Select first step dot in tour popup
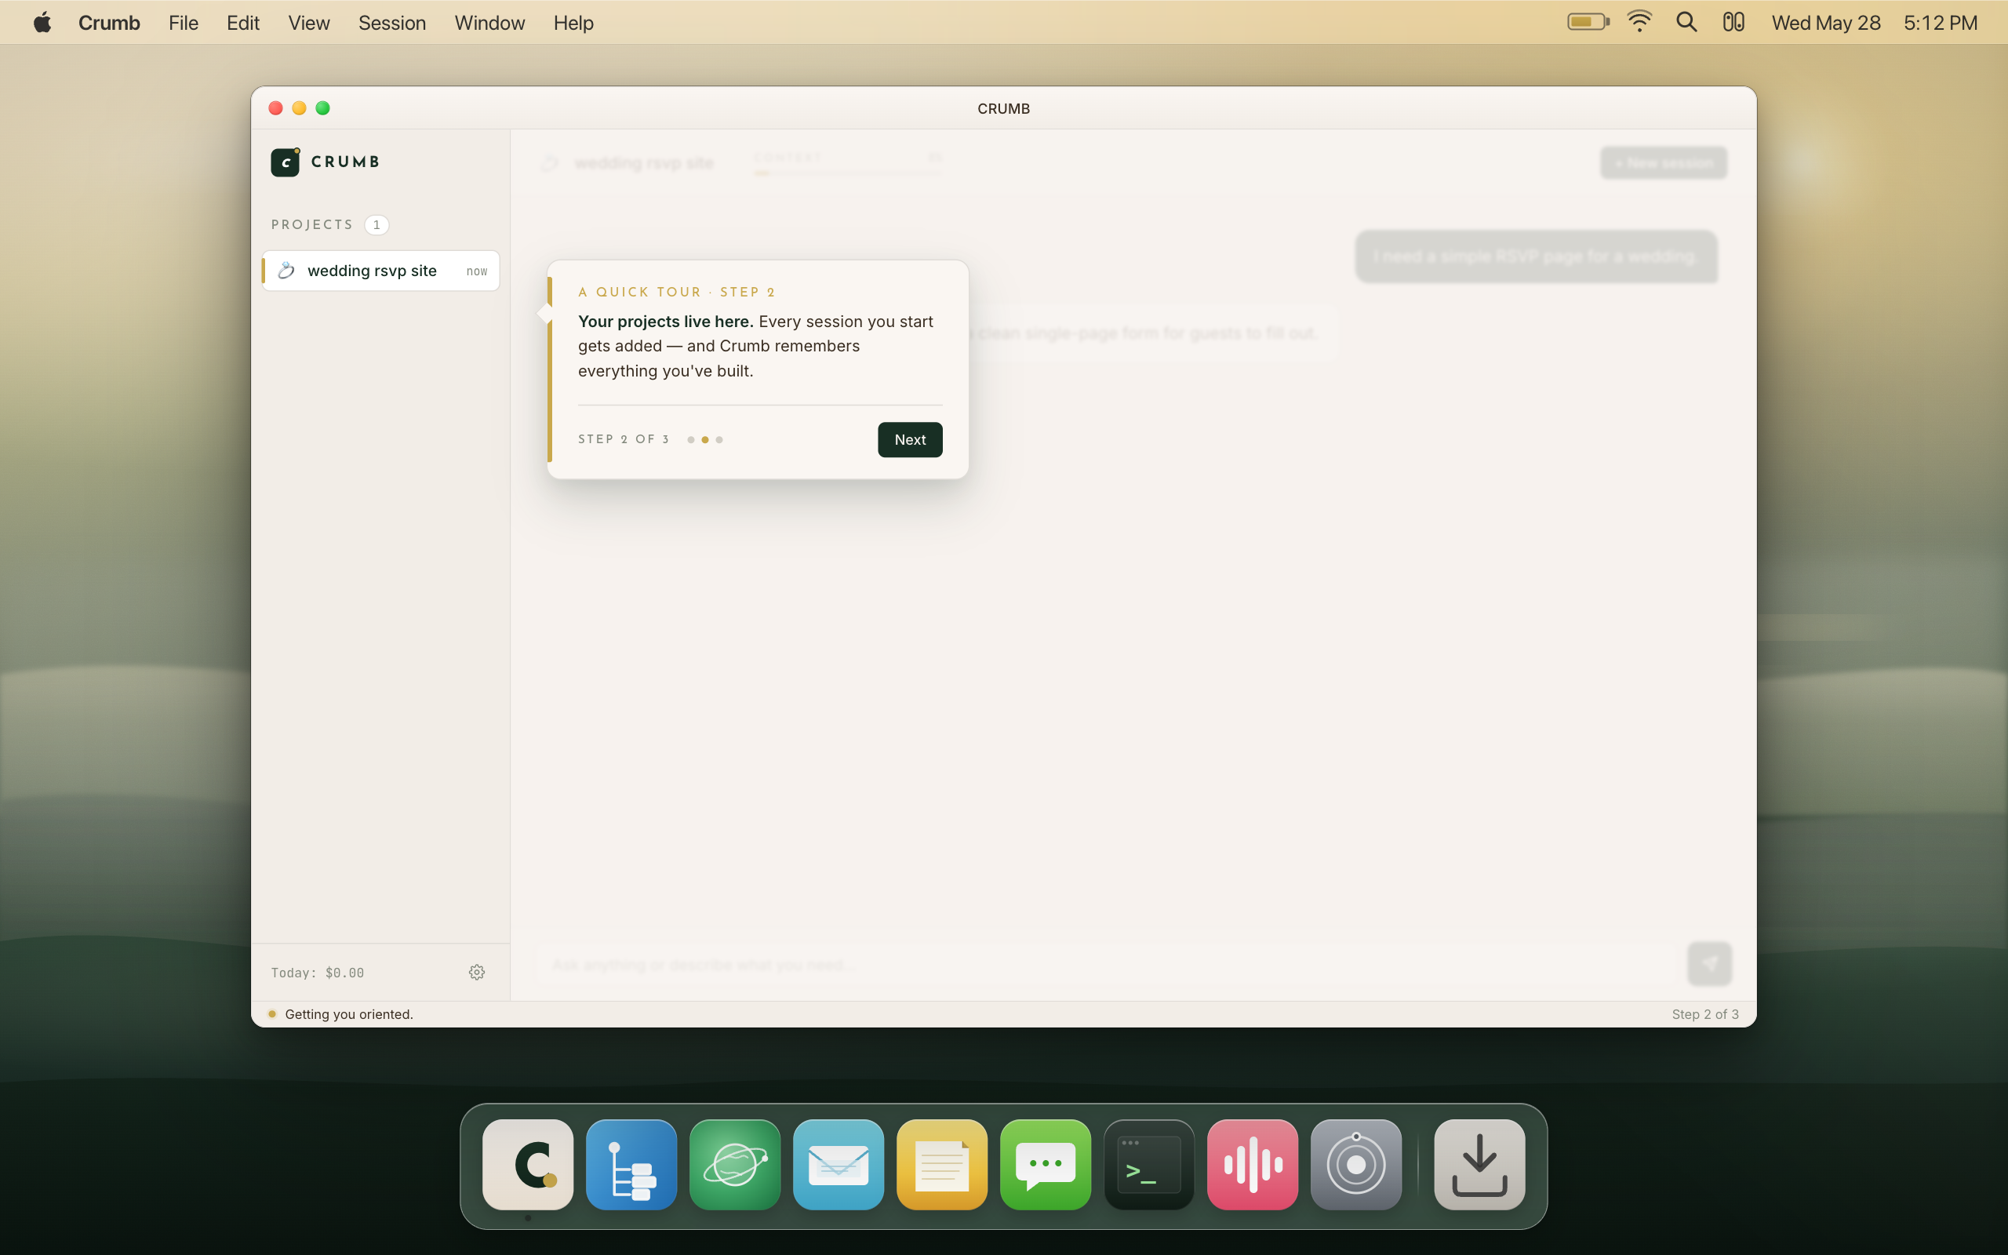The width and height of the screenshot is (2008, 1255). tap(690, 440)
